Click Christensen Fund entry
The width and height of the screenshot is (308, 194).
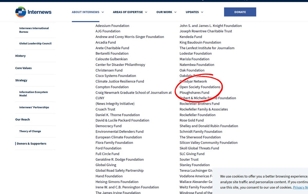[x=109, y=70]
